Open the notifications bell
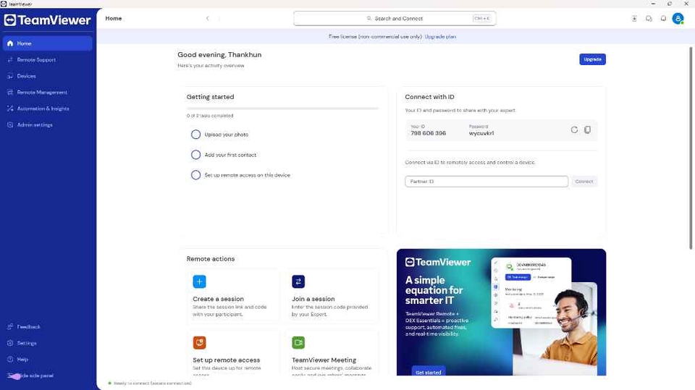 (x=663, y=19)
